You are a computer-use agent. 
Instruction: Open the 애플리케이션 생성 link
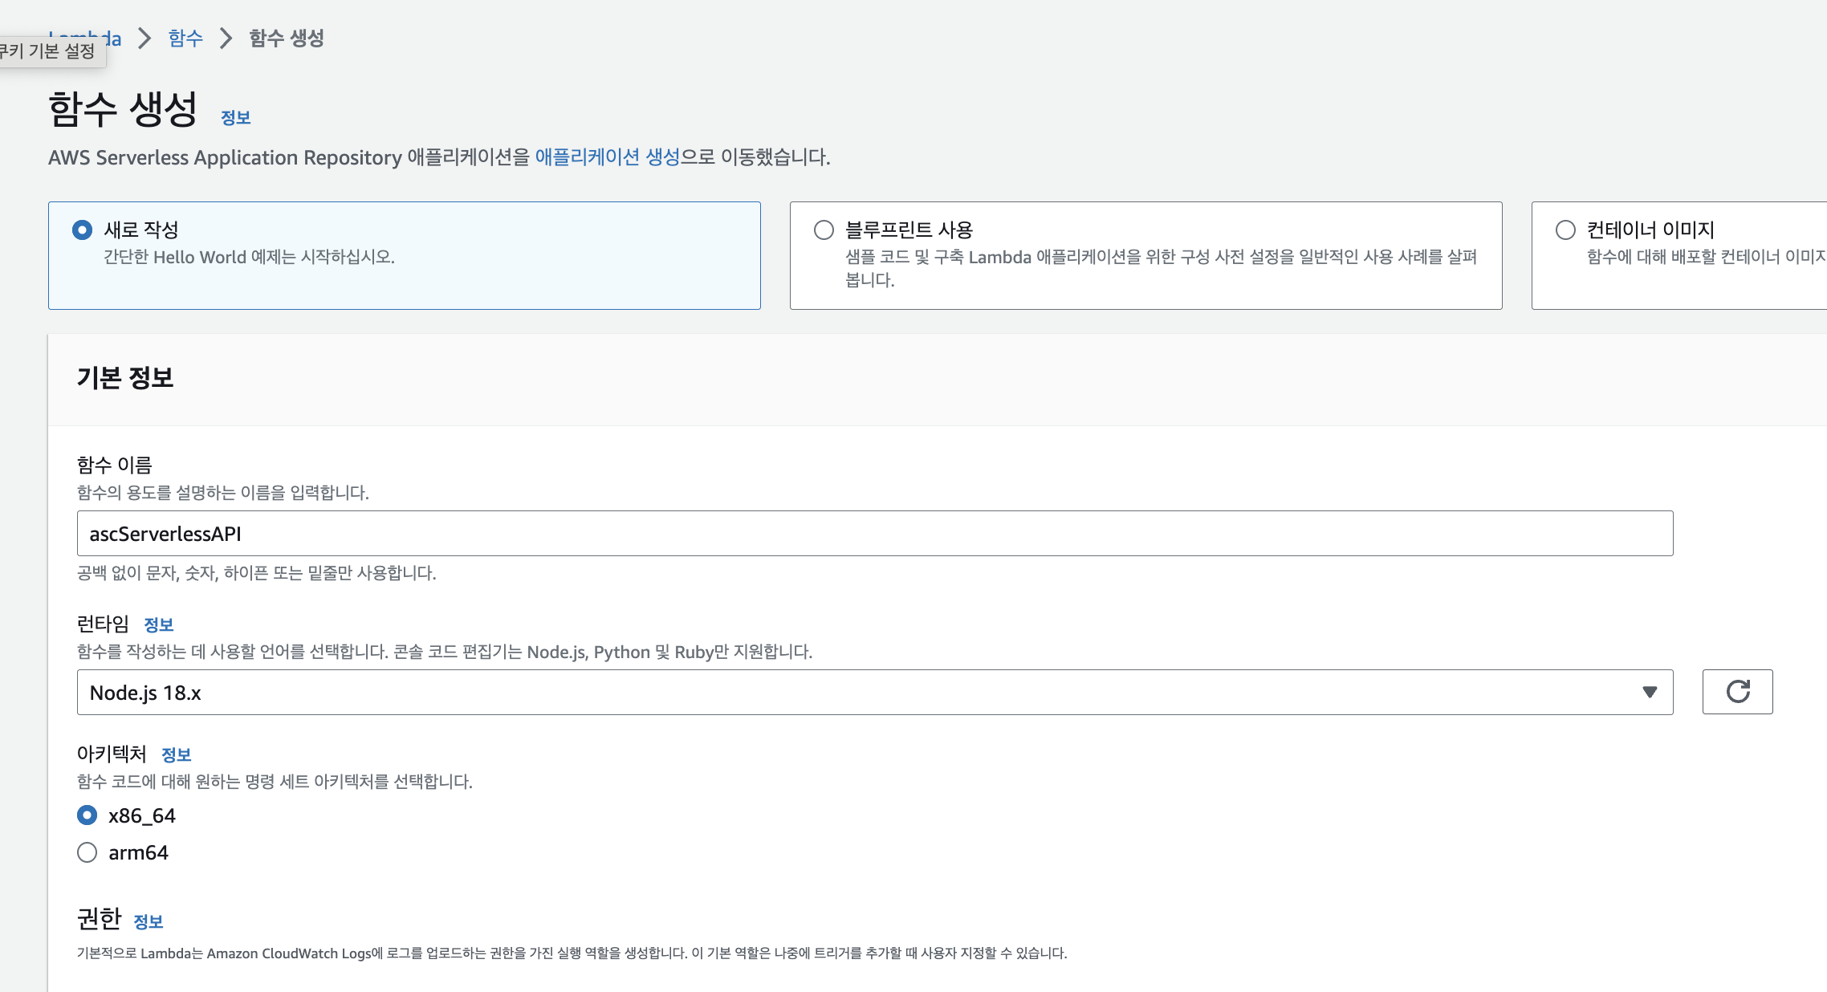(607, 157)
